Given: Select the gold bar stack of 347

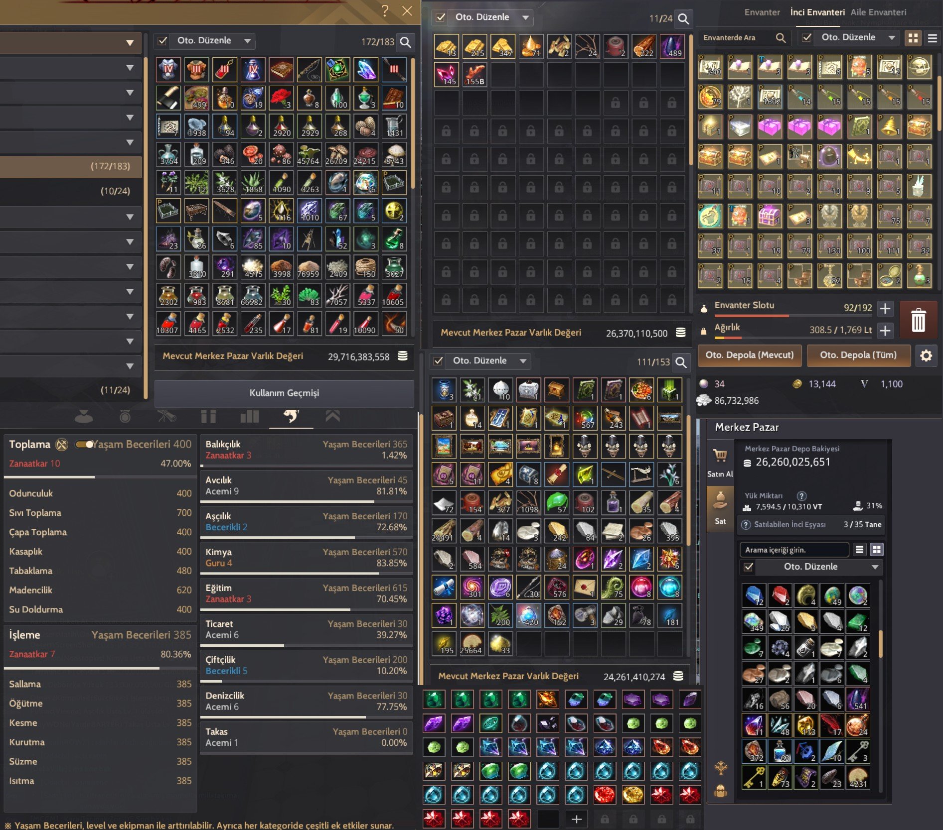Looking at the screenshot, I should [x=502, y=46].
